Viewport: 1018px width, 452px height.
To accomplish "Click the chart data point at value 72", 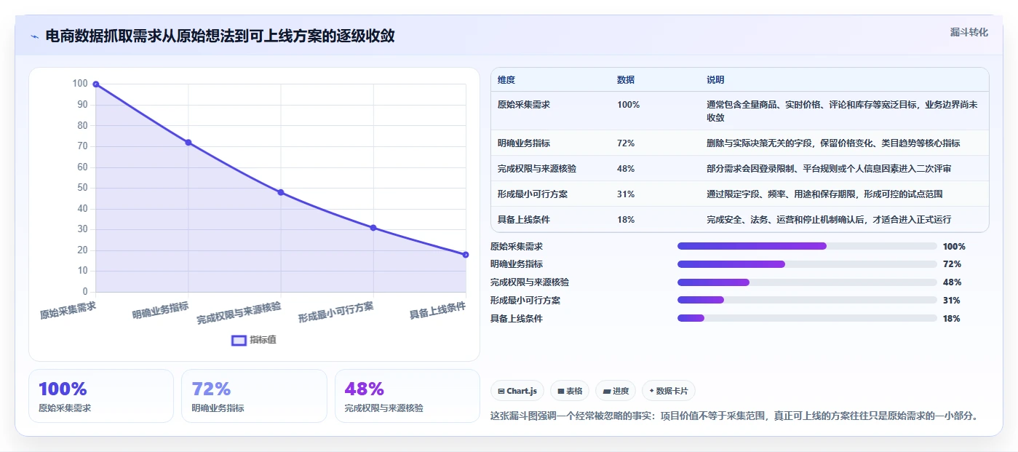I will [188, 143].
